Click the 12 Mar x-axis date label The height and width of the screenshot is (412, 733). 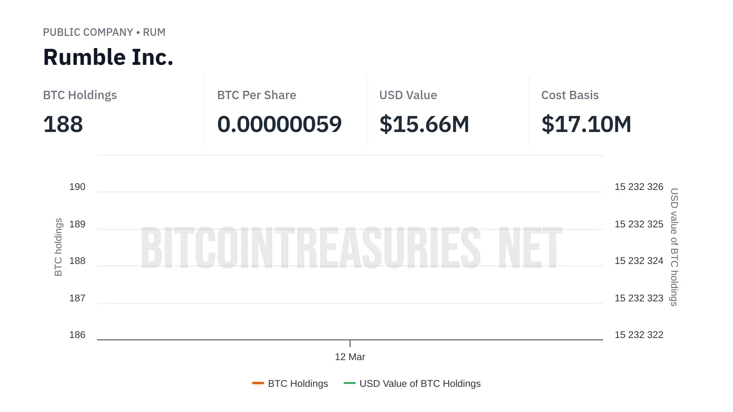[350, 357]
